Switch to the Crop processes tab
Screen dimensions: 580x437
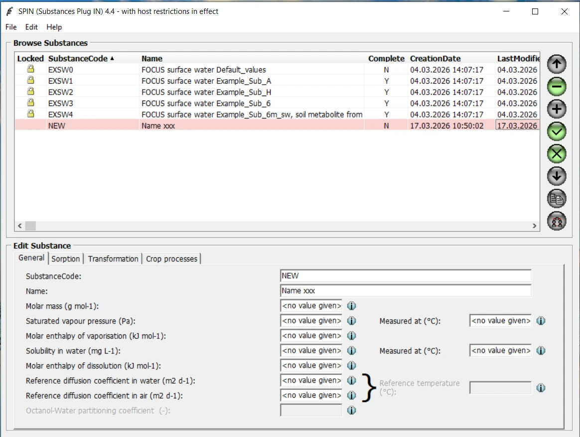point(172,259)
